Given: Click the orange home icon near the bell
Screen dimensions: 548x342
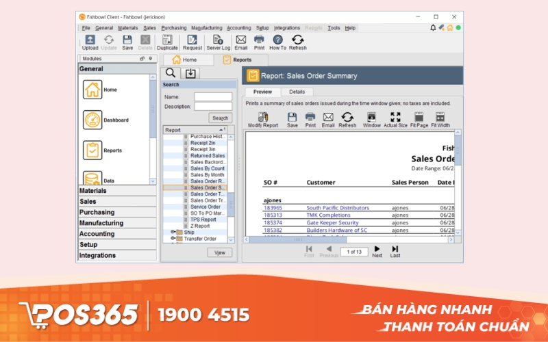Looking at the screenshot, I should coord(450,27).
